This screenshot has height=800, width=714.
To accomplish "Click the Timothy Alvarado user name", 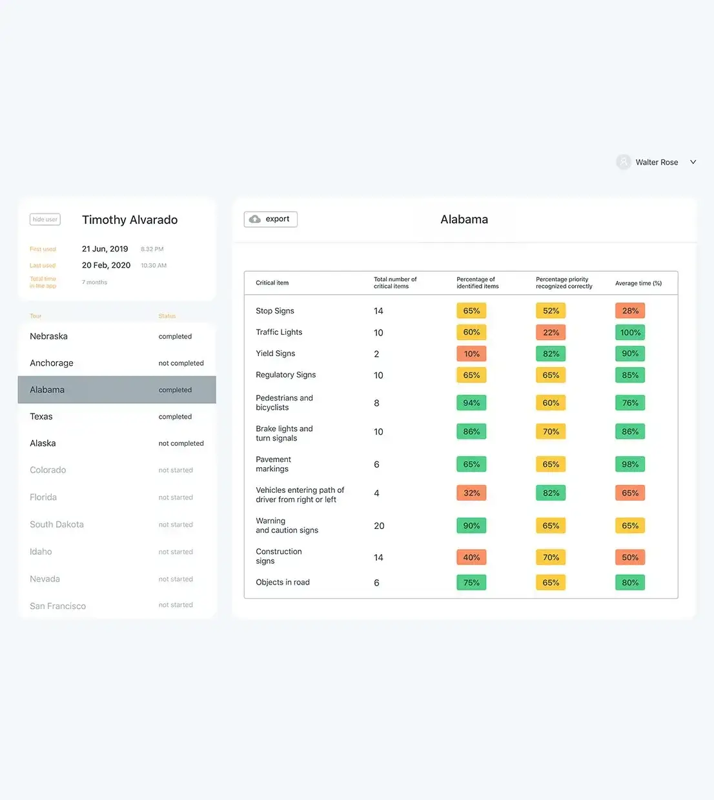I will tap(130, 220).
